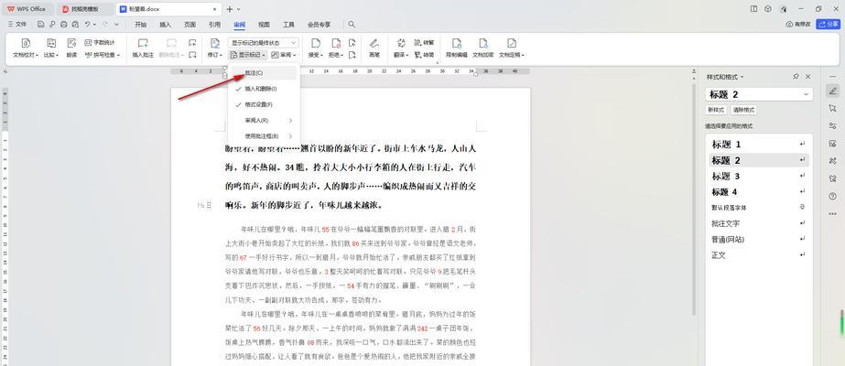Click the save icon in the quick access bar
The image size is (845, 366).
[41, 24]
